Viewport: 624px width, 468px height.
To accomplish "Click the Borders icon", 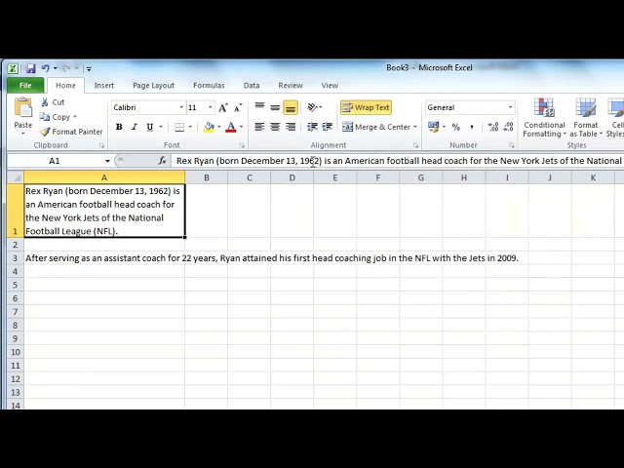I will click(x=179, y=127).
